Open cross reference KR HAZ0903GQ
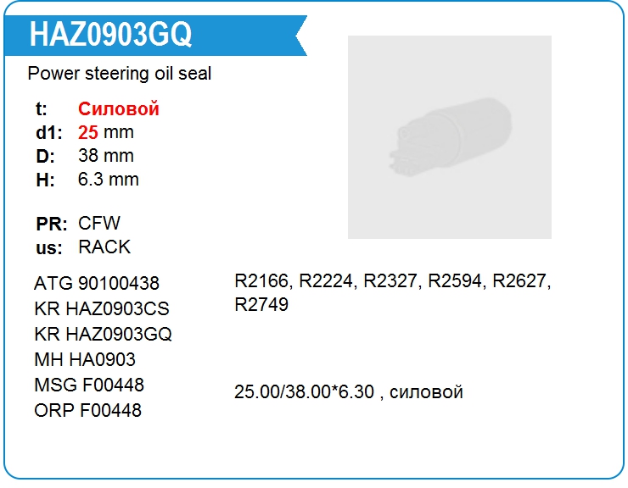 pyautogui.click(x=103, y=334)
